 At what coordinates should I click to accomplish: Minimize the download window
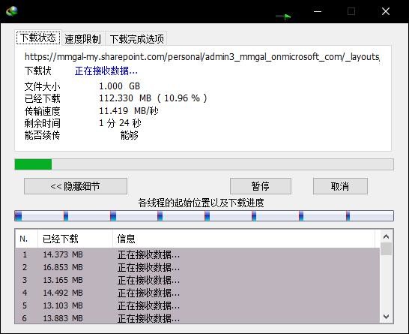tap(318, 11)
